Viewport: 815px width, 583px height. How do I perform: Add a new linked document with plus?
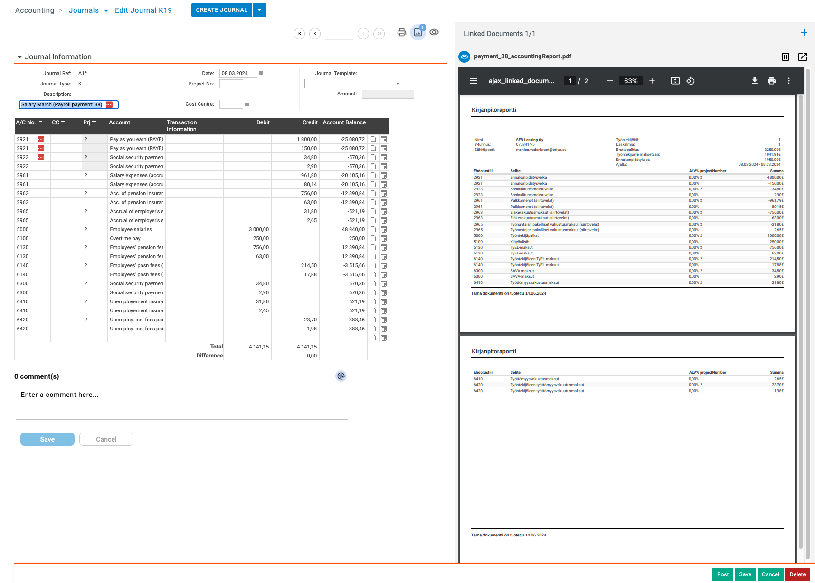(804, 33)
